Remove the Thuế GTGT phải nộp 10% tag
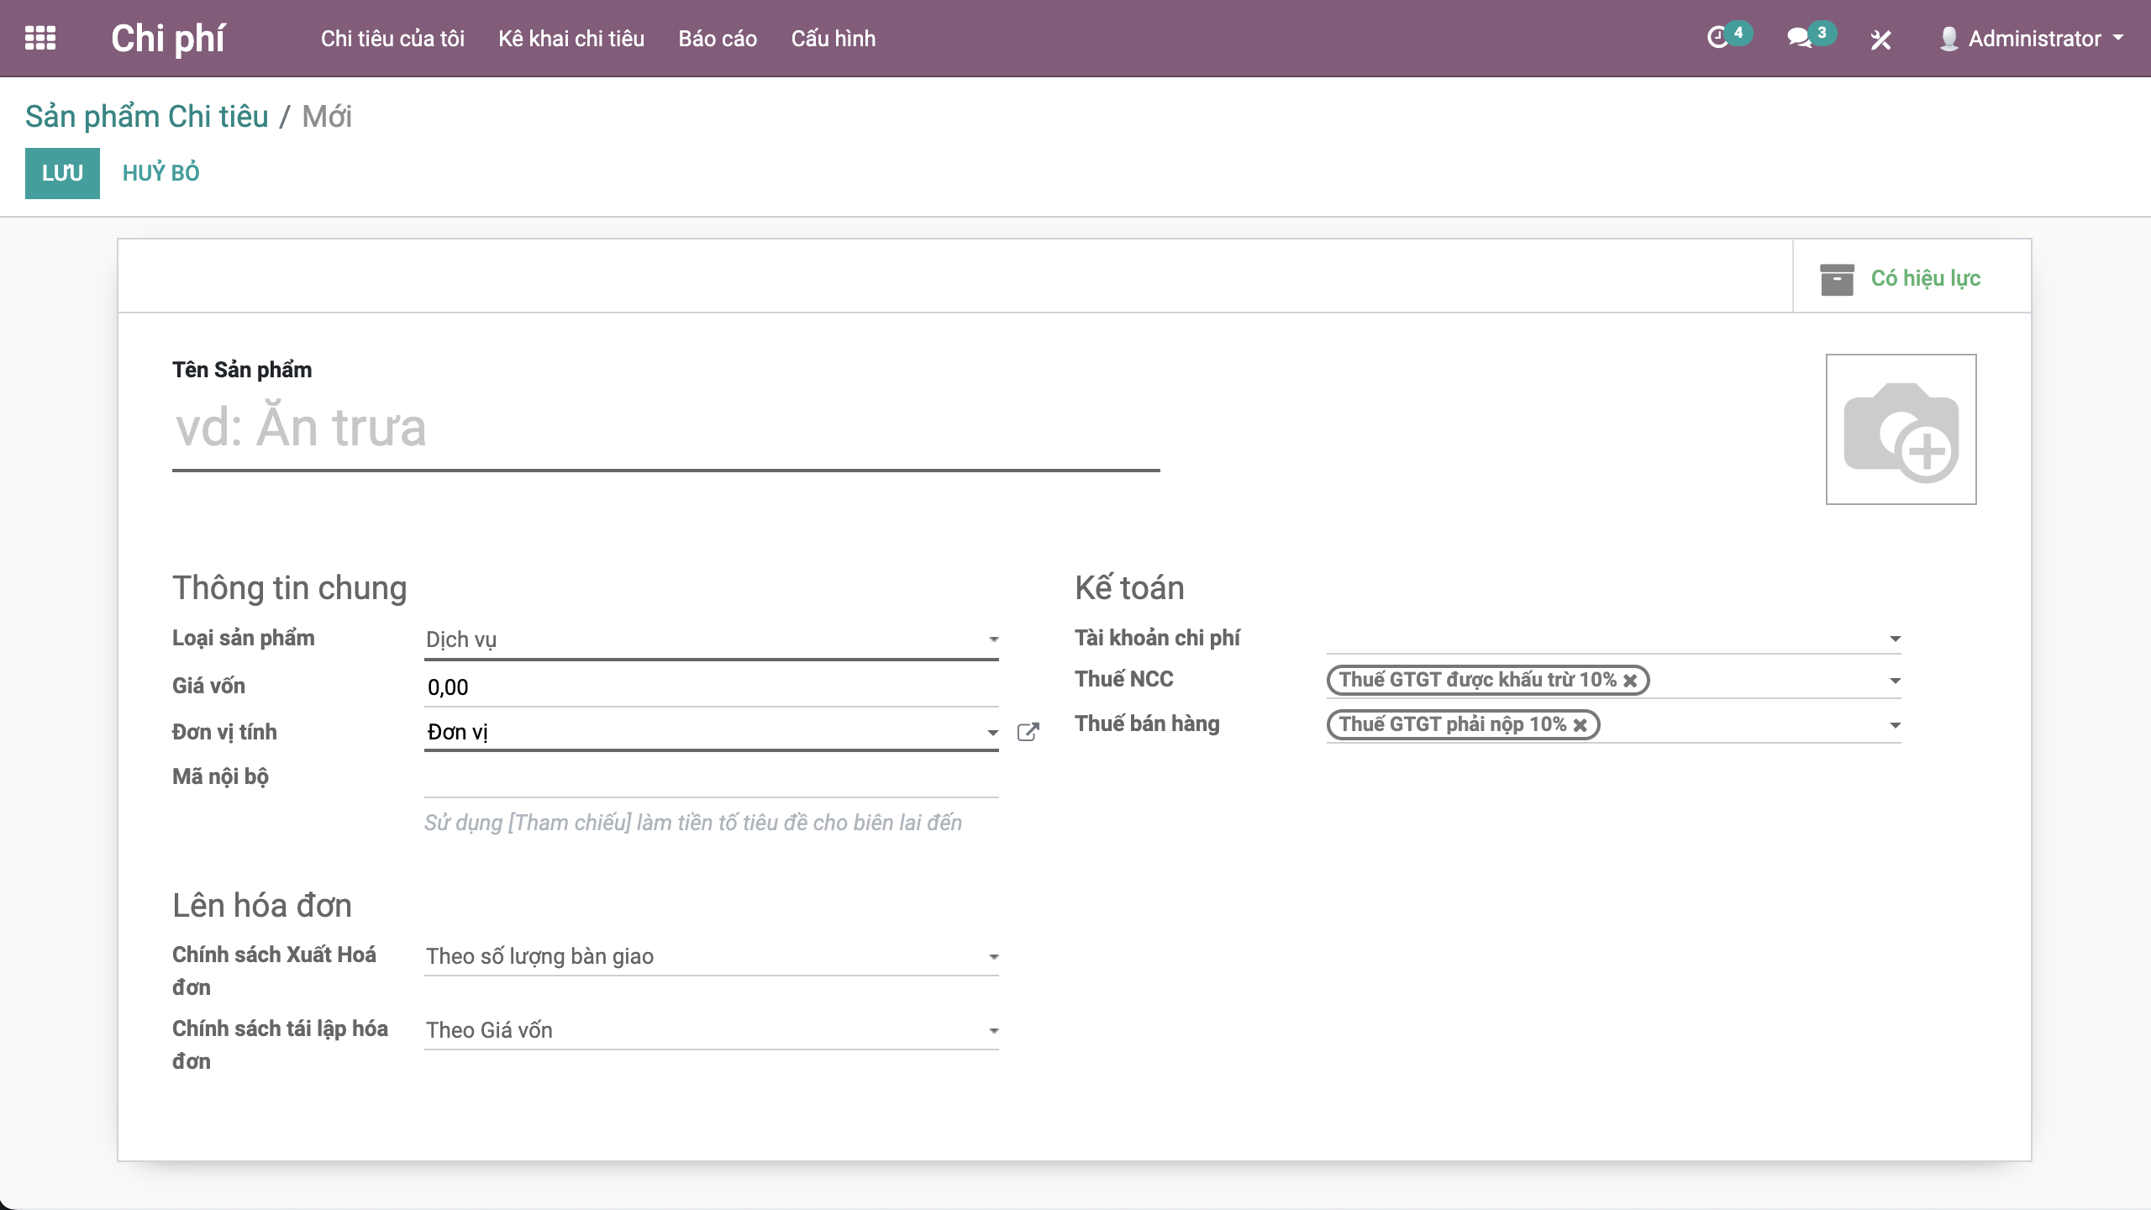 [1580, 725]
